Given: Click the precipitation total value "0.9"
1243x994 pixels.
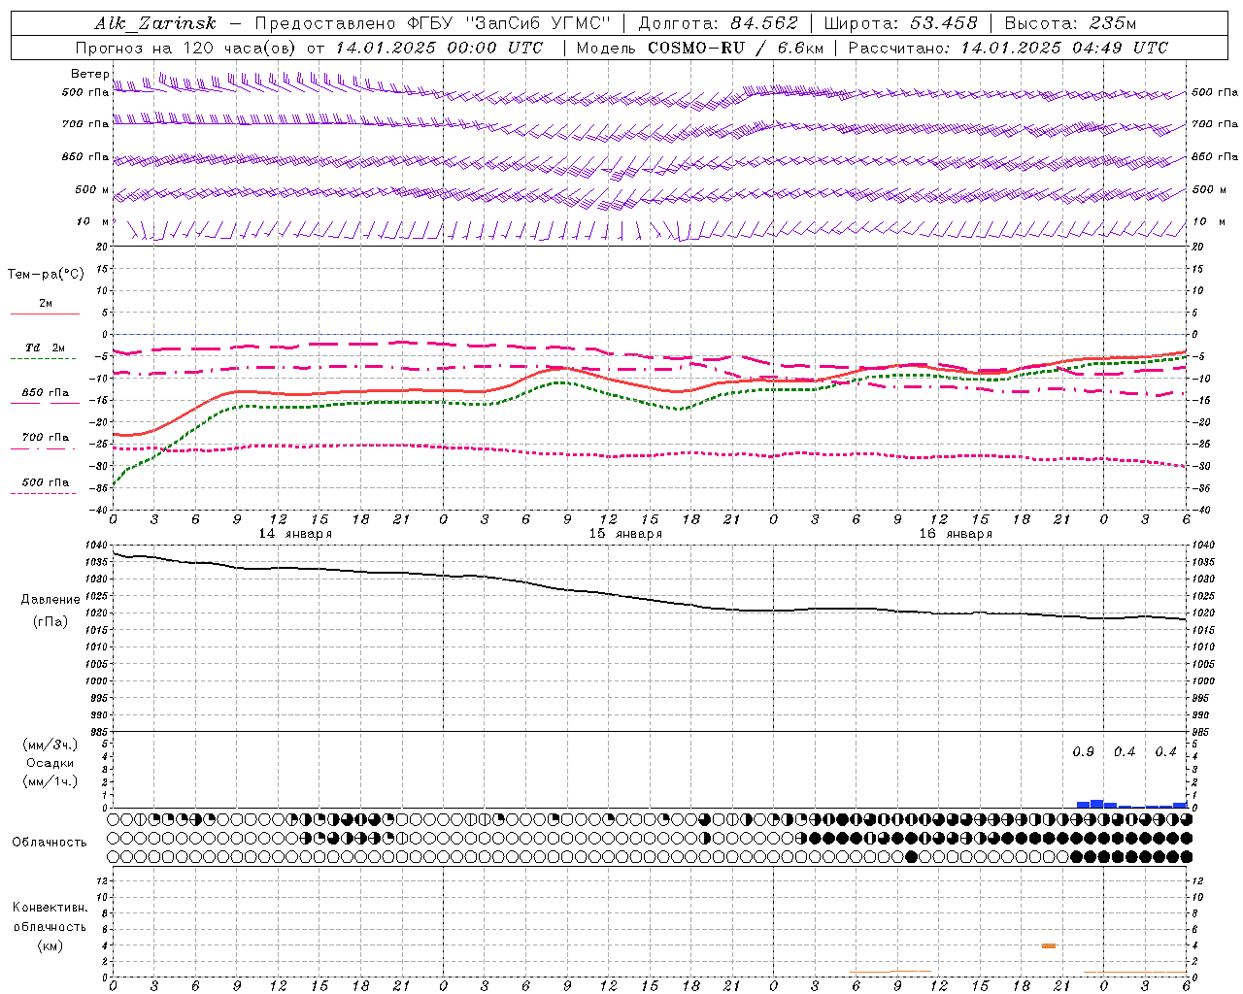Looking at the screenshot, I should pyautogui.click(x=1084, y=752).
